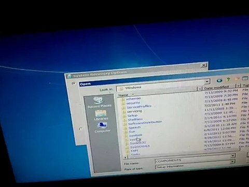Viewport: 249px width, 187px height.
Task: Close the System Recovery Options window
Action: click(204, 65)
